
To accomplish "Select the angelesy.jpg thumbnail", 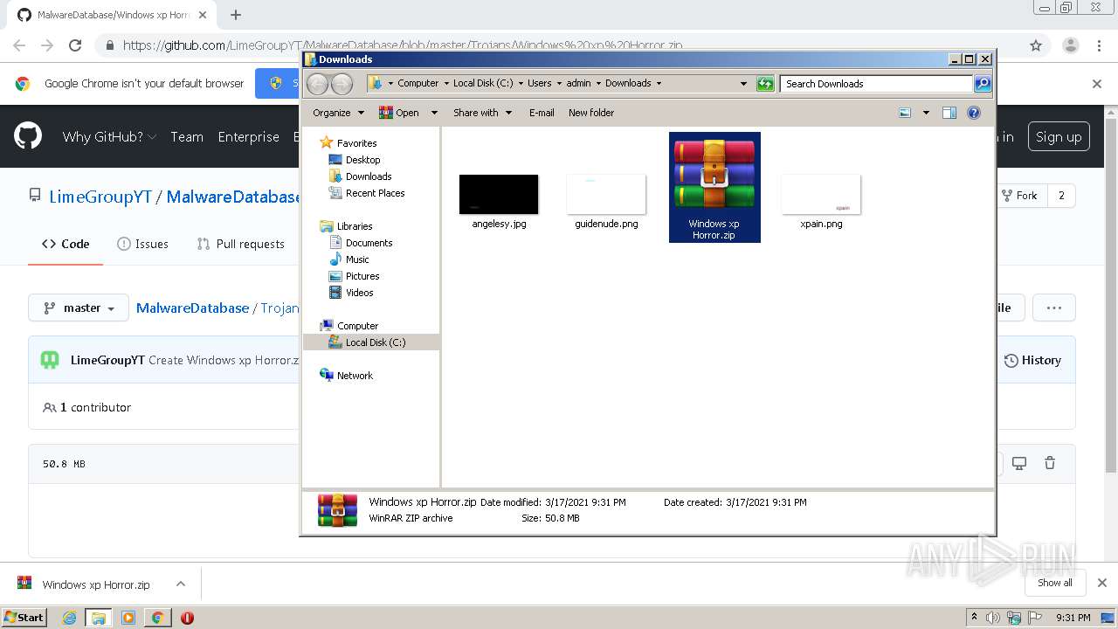I will point(499,194).
